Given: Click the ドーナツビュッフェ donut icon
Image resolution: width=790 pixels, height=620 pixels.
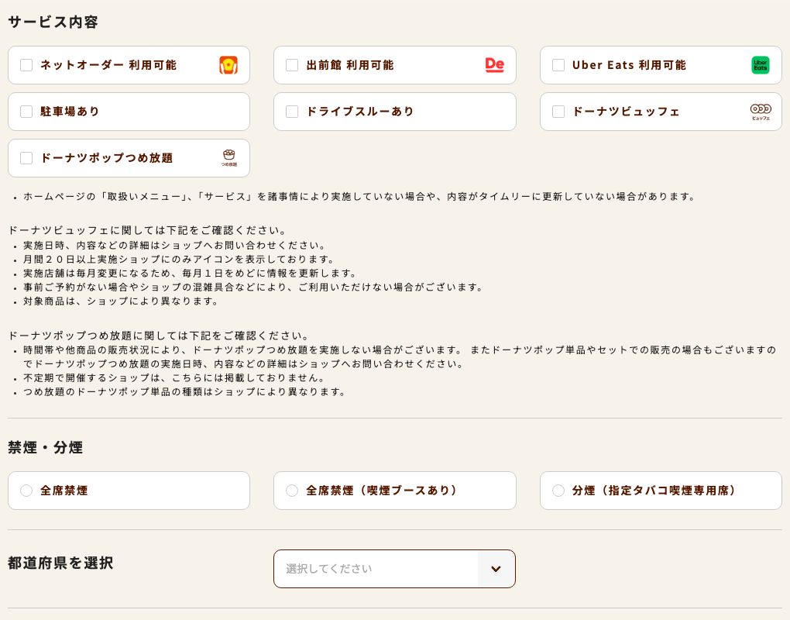Looking at the screenshot, I should tap(761, 112).
